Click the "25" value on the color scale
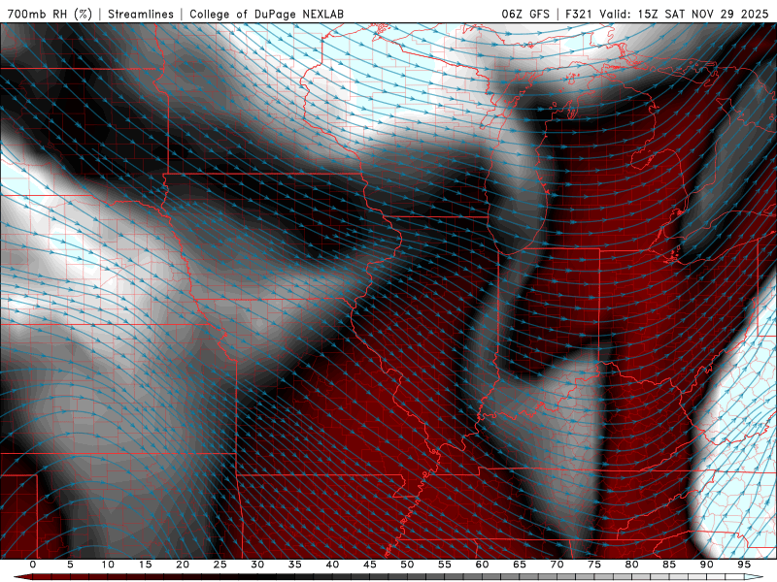This screenshot has height=582, width=777. pyautogui.click(x=220, y=565)
